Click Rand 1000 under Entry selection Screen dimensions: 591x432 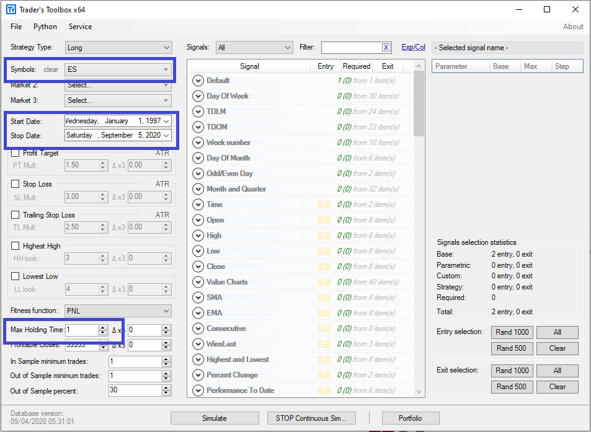coord(512,332)
